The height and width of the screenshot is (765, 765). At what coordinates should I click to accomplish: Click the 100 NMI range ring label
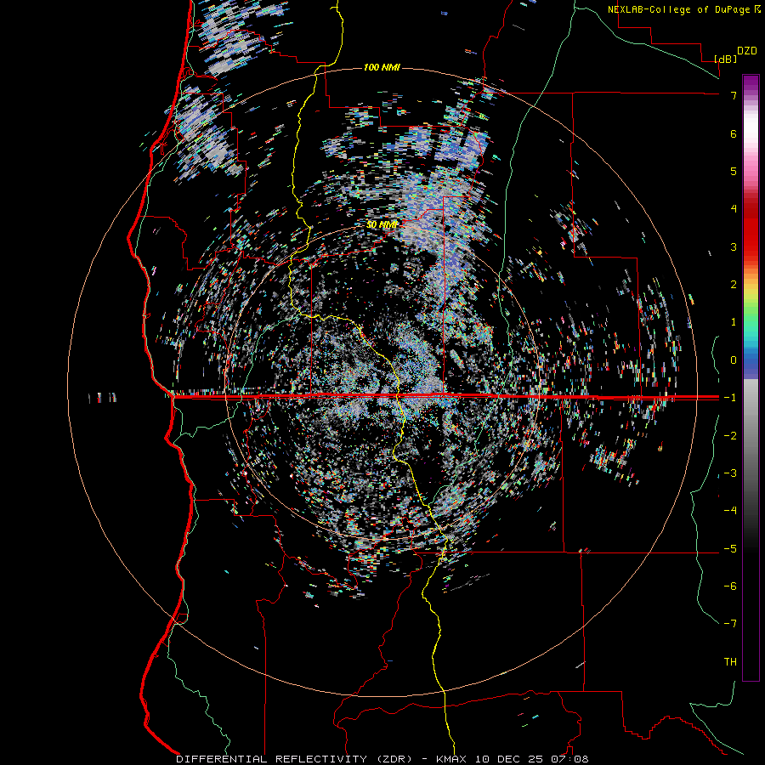382,67
